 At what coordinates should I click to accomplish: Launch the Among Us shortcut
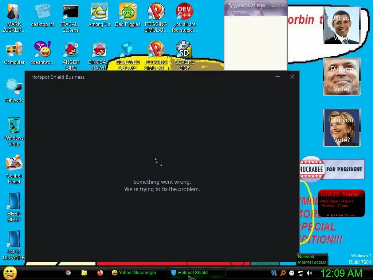tap(99, 15)
